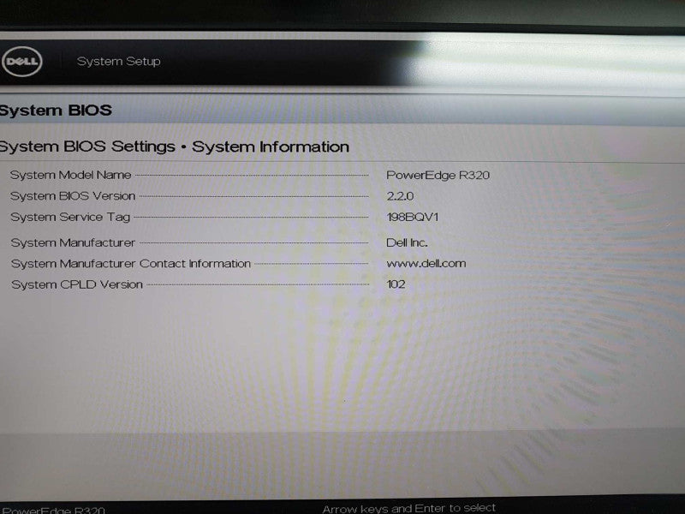Click the Dell logo icon
The width and height of the screenshot is (685, 514).
[x=21, y=61]
